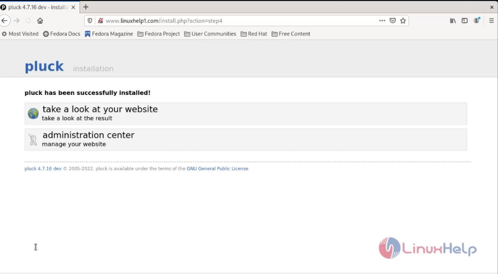Open the Firefox account menu

point(476,21)
